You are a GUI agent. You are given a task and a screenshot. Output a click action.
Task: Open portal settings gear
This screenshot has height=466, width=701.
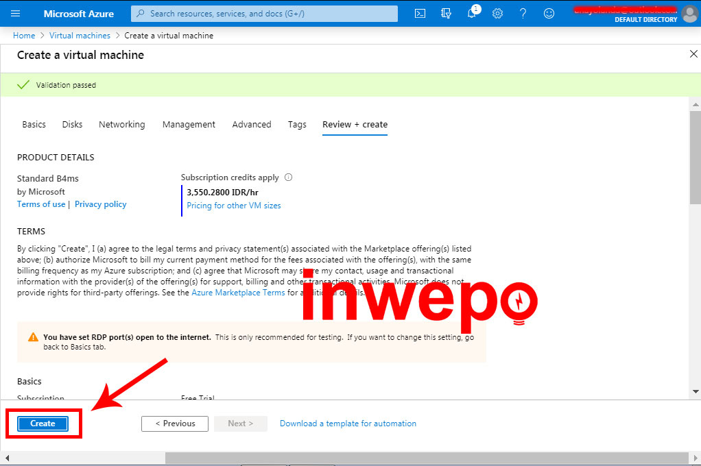[x=497, y=14]
